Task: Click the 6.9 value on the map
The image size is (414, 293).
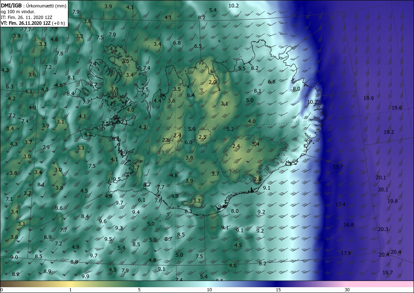Action: tap(48, 237)
